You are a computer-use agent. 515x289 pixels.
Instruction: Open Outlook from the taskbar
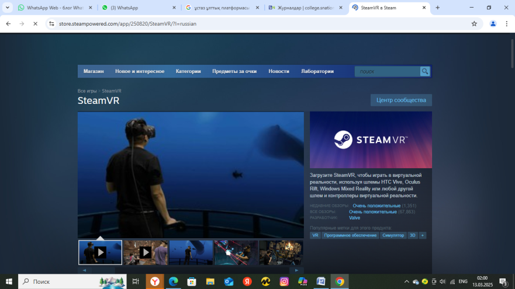(229, 281)
